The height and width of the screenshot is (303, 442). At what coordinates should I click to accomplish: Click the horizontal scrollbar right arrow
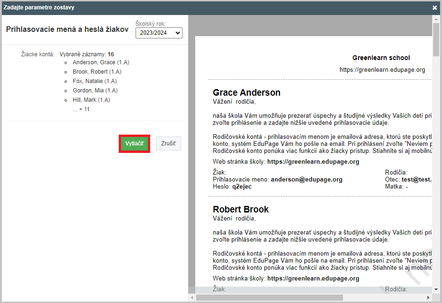[428, 298]
